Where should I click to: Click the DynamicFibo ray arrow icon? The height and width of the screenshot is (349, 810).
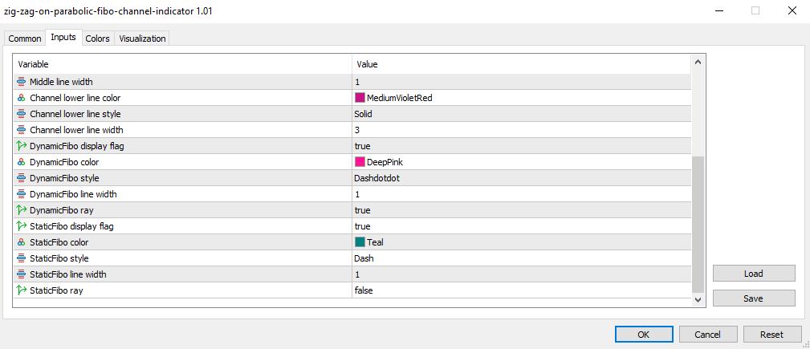click(22, 210)
